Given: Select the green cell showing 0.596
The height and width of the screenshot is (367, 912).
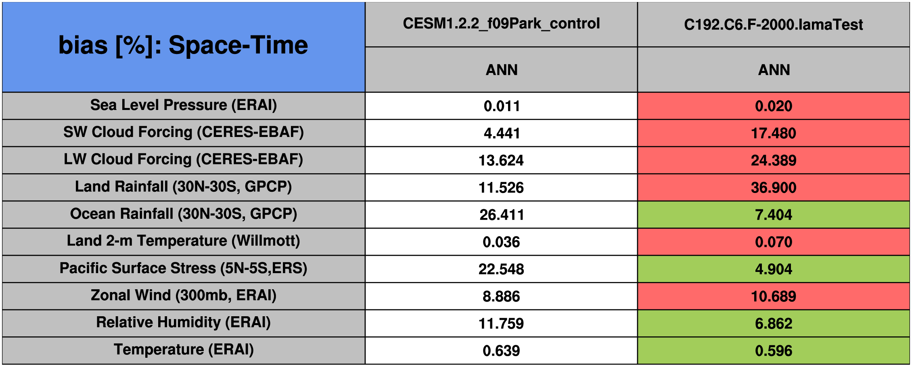Looking at the screenshot, I should click(773, 350).
